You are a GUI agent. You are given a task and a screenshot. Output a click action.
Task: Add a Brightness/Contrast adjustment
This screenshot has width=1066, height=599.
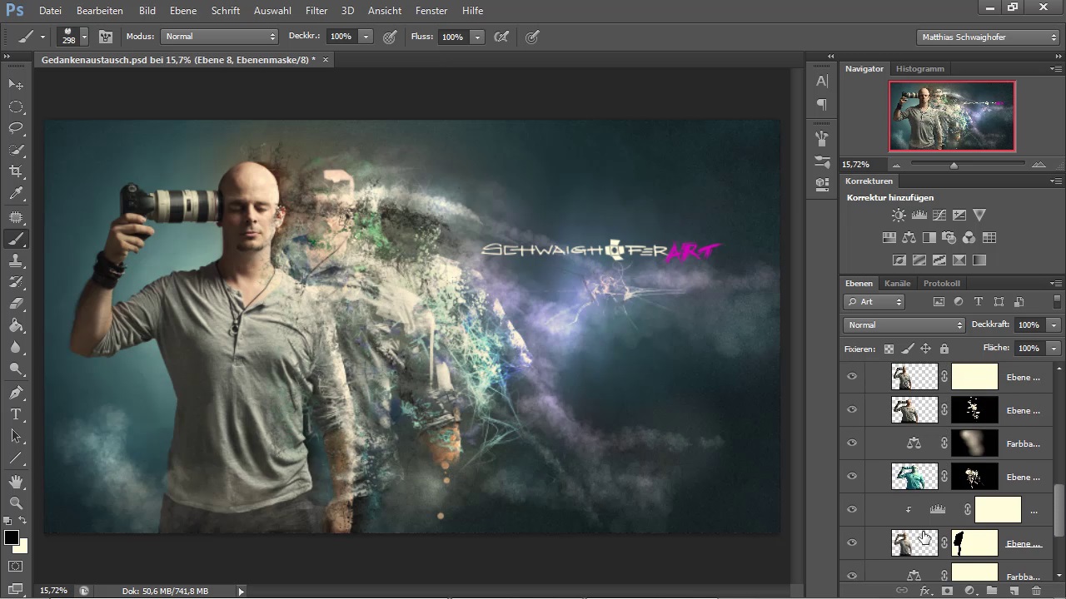899,215
